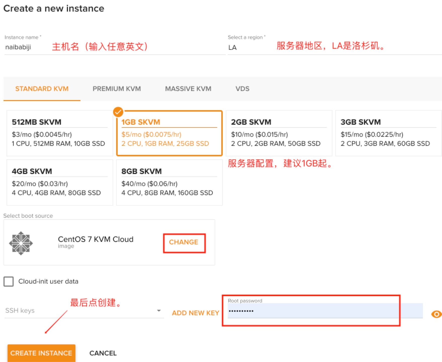Click Change to pick another boot source
This screenshot has height=362, width=442.
tap(184, 242)
